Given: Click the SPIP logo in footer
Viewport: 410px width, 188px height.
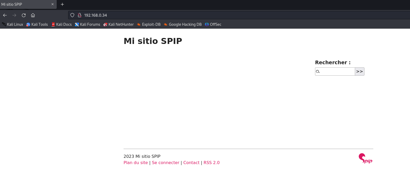Looking at the screenshot, I should (x=366, y=158).
